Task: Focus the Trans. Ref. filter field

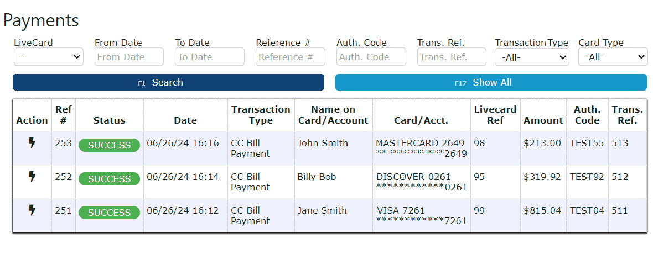Action: (452, 57)
